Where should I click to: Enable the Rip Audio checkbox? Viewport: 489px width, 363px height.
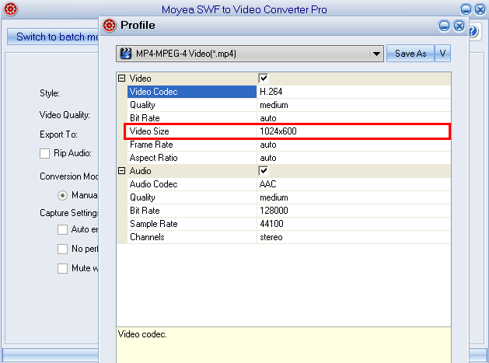point(44,153)
